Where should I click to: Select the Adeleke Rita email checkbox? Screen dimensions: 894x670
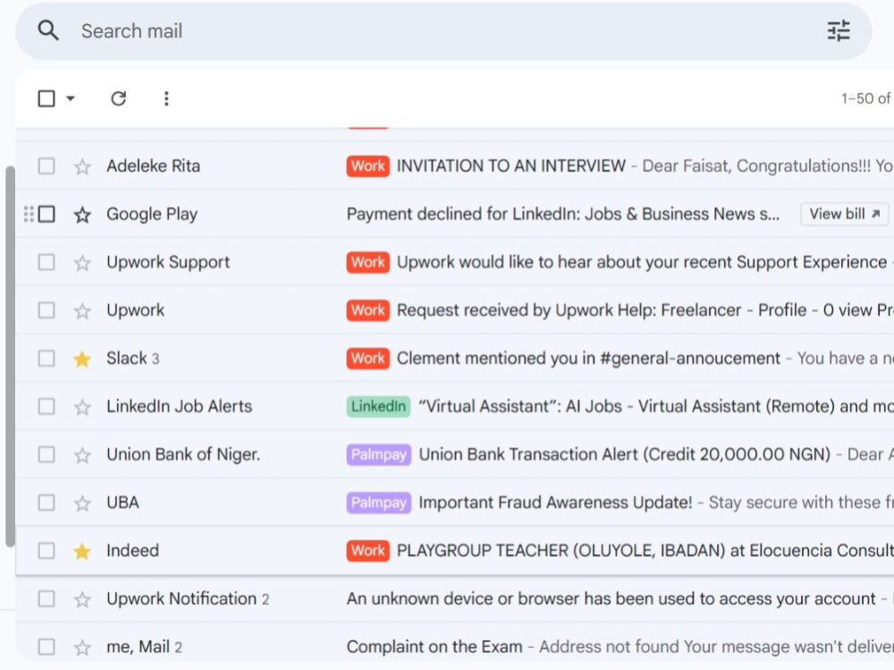[x=46, y=166]
